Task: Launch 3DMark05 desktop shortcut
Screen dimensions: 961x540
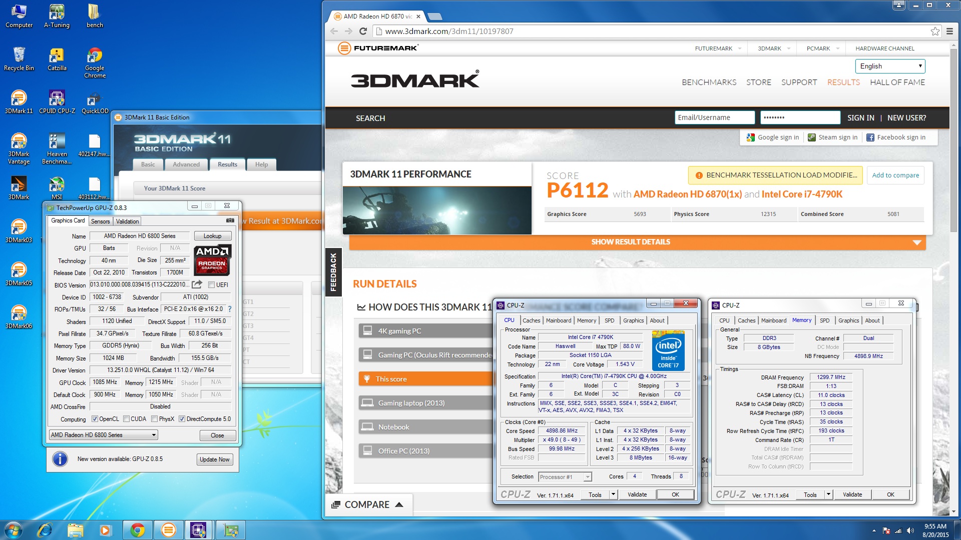Action: point(19,274)
